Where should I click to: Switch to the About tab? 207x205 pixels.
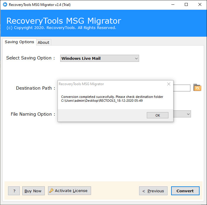(x=43, y=42)
